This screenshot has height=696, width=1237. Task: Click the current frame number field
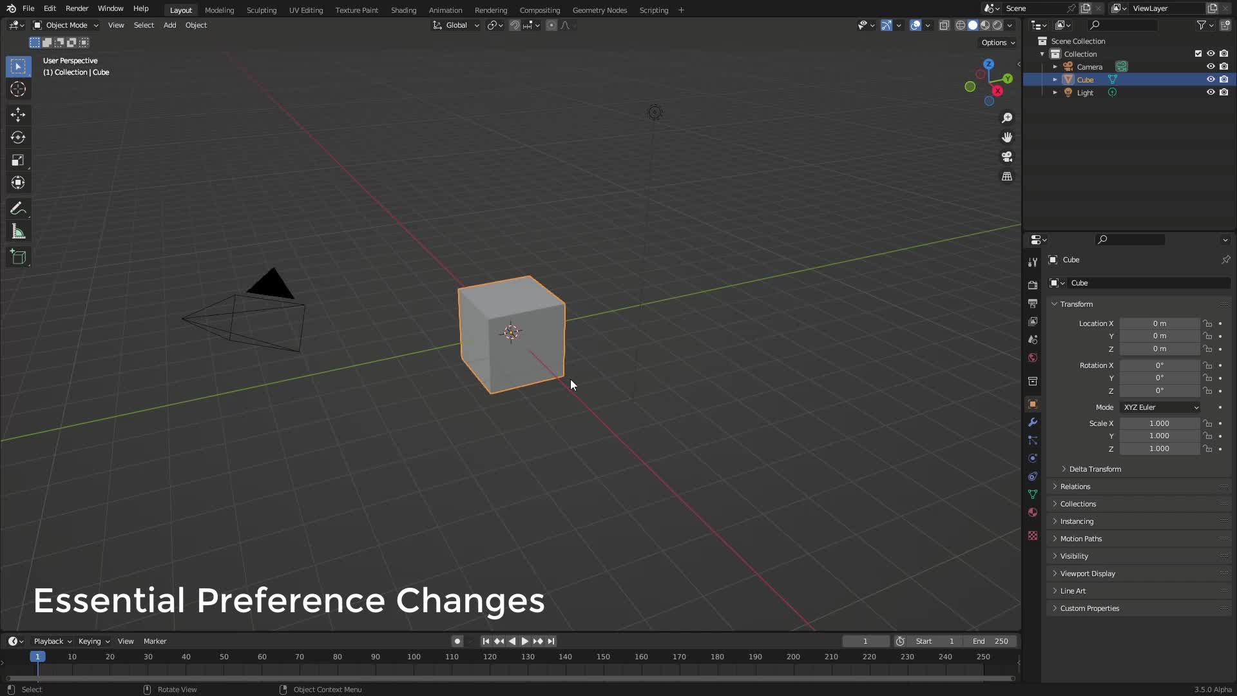coord(865,641)
